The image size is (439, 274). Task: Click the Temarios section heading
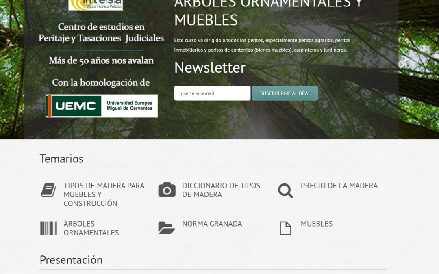[61, 159]
